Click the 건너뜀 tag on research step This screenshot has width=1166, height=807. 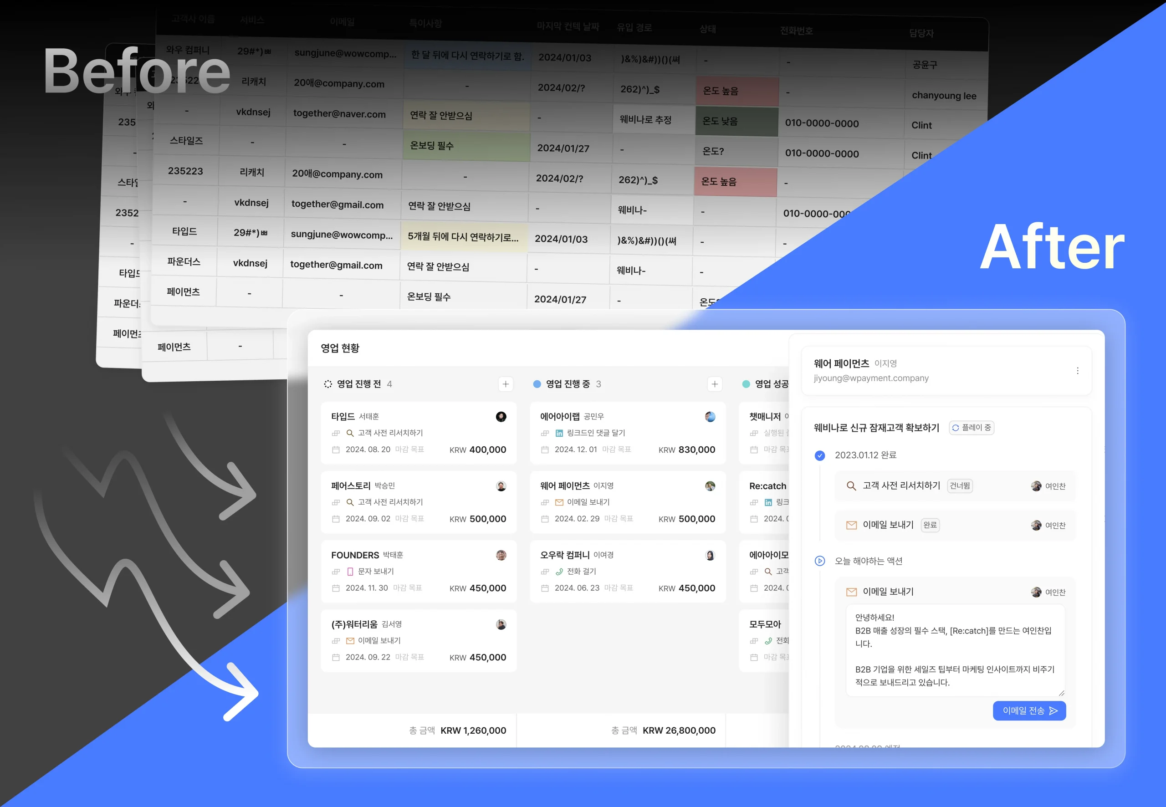coord(959,486)
